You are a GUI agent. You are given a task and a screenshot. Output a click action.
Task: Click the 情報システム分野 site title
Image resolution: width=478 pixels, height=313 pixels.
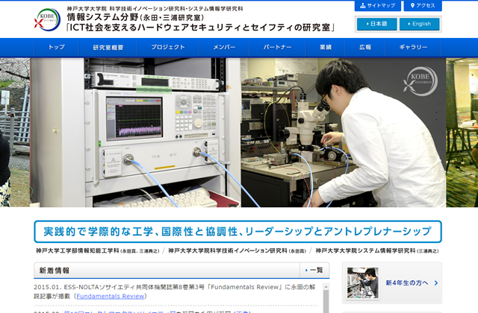tap(103, 17)
